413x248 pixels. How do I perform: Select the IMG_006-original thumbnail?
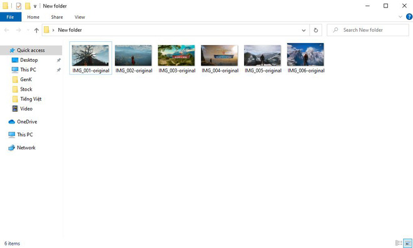pyautogui.click(x=305, y=54)
